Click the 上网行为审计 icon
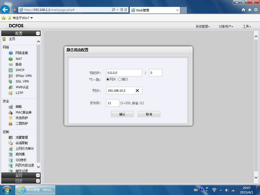 [11, 149]
